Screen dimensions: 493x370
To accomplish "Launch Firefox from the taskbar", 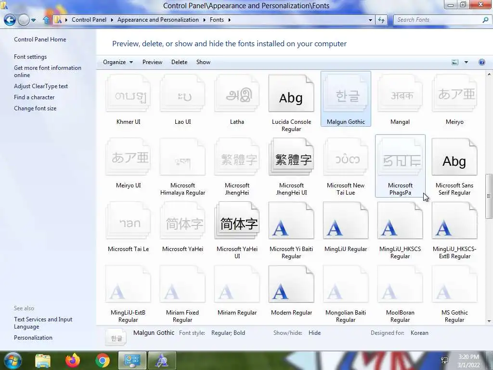I will point(73,360).
